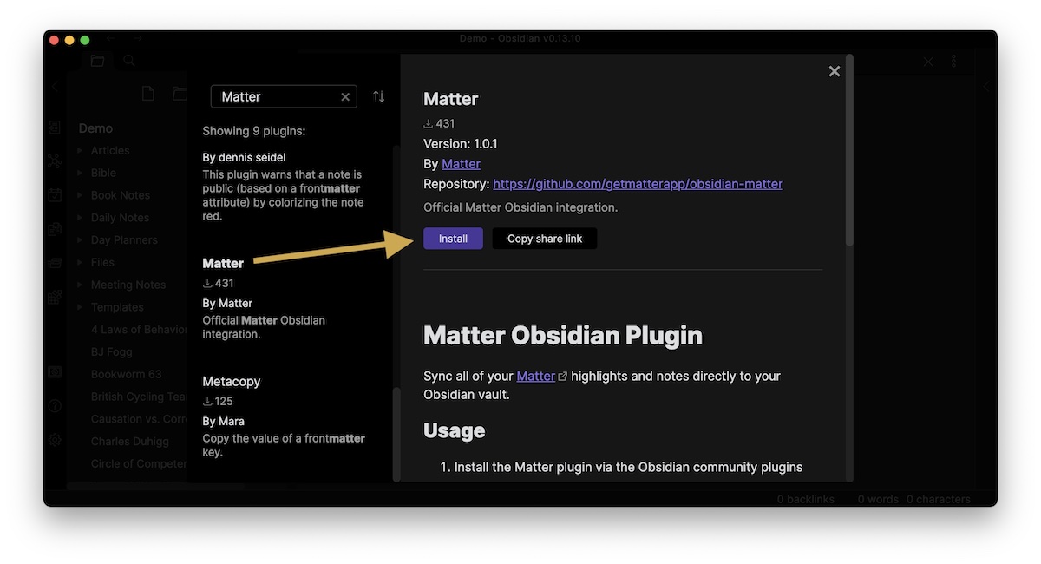Image resolution: width=1041 pixels, height=564 pixels.
Task: Close the community plugins dialog
Action: [x=835, y=71]
